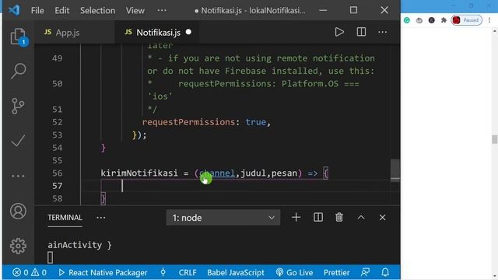This screenshot has height=280, width=498.
Task: Open the terminal selector dropdown 1: node
Action: [x=223, y=218]
